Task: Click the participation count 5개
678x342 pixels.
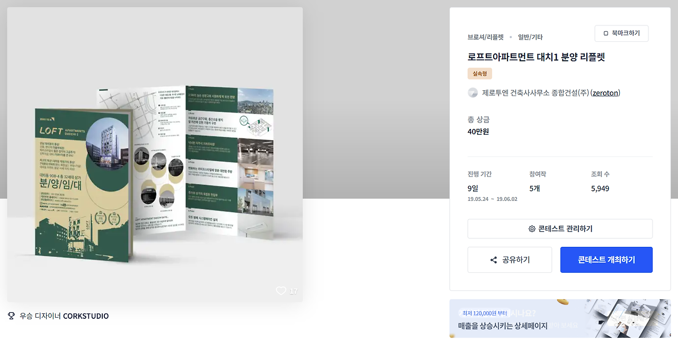Action: (534, 188)
